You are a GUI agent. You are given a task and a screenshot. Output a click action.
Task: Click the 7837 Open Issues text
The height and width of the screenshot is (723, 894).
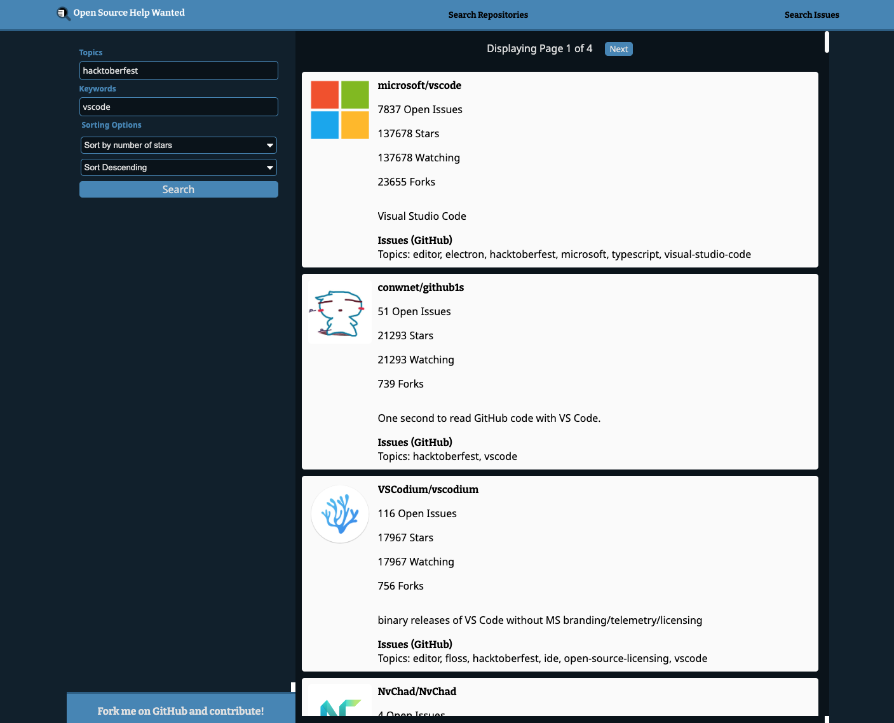click(x=420, y=109)
